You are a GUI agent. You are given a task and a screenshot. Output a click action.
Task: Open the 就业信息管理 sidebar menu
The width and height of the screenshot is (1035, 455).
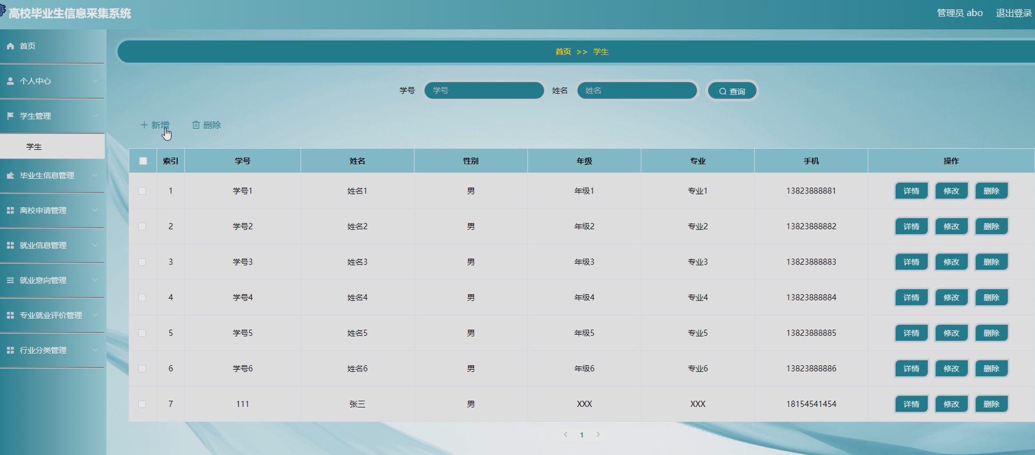click(52, 246)
